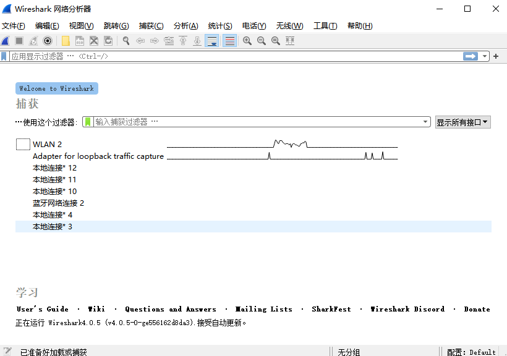Open Questions and Answers link

tap(171, 309)
